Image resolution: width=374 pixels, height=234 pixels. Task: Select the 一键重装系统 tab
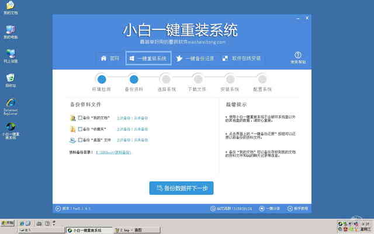click(147, 58)
